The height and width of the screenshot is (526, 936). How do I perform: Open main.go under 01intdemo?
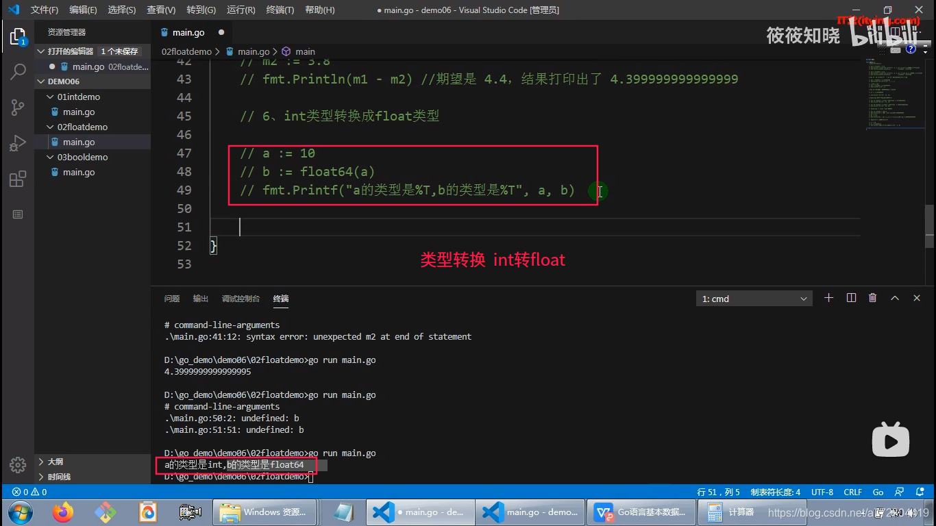coord(93,112)
